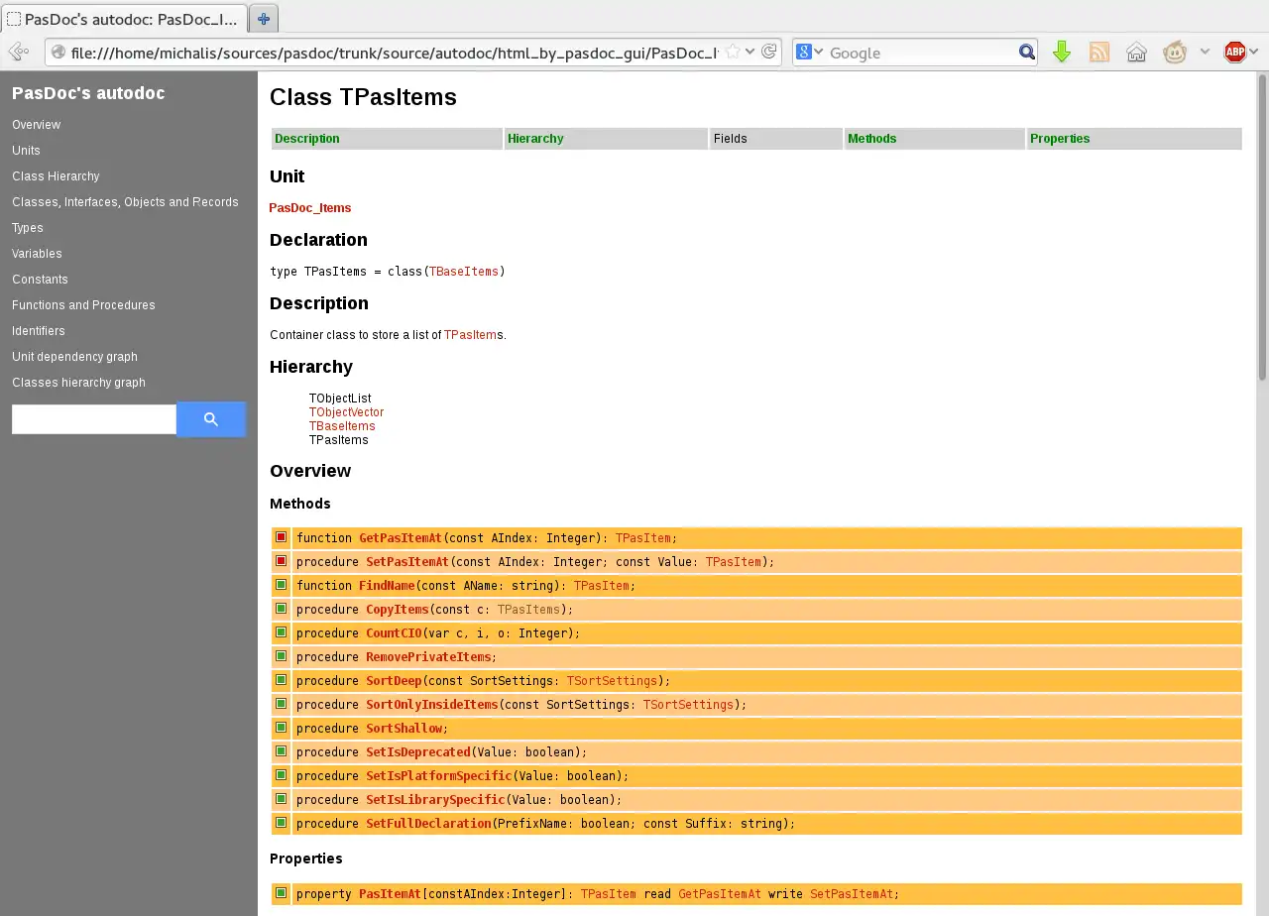Open the address bar history dropdown arrow
1269x916 pixels.
coord(750,53)
